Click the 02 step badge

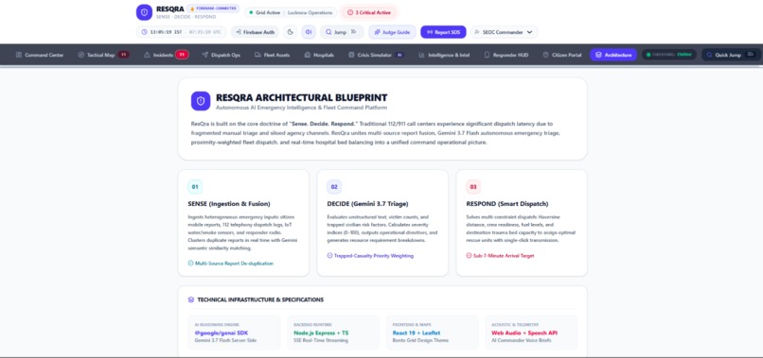pyautogui.click(x=334, y=186)
